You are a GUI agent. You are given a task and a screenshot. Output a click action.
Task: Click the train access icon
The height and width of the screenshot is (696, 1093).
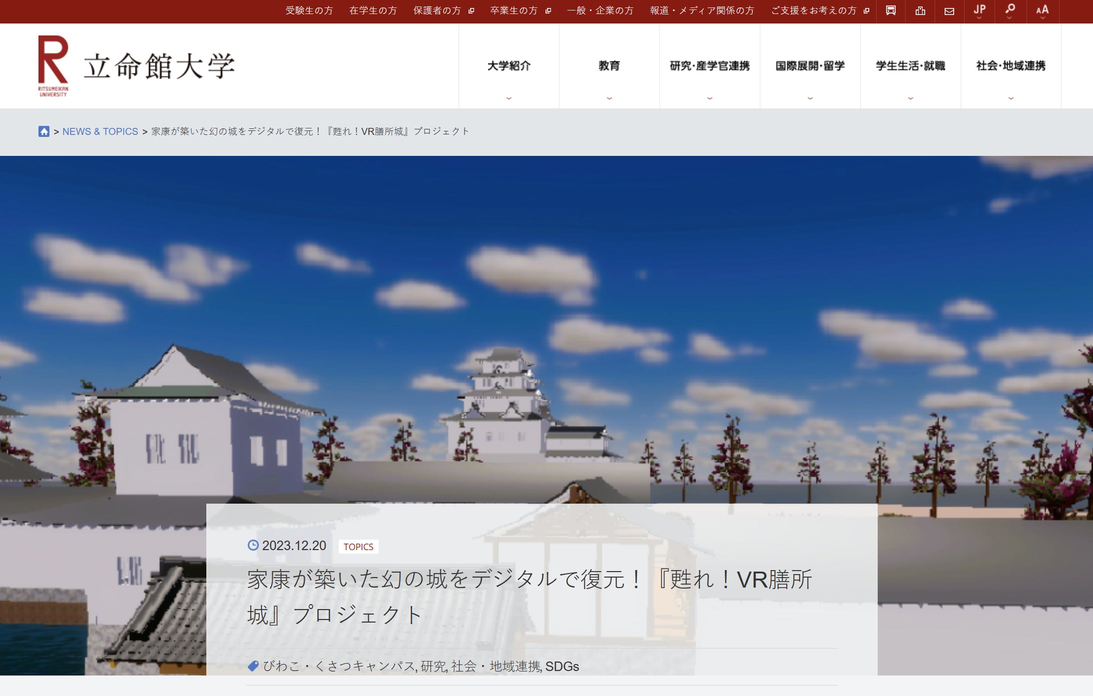(891, 10)
